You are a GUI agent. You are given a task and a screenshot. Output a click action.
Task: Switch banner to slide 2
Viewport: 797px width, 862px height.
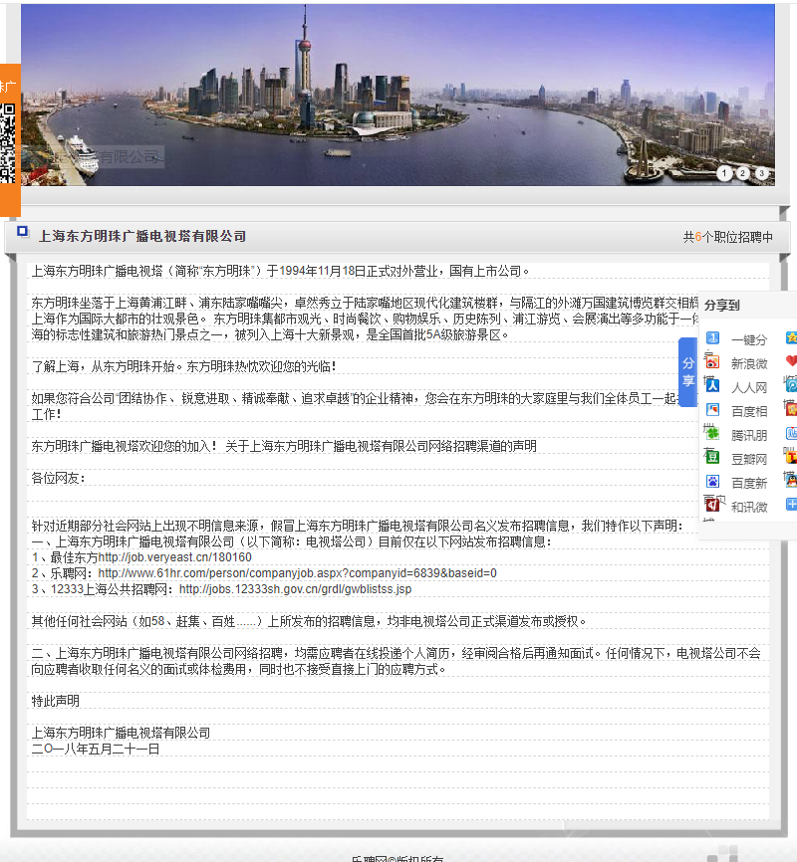pyautogui.click(x=743, y=173)
